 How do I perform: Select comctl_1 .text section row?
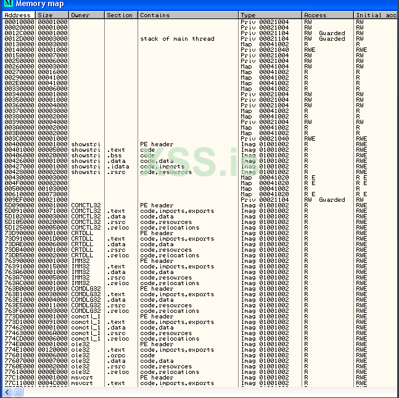(200, 322)
